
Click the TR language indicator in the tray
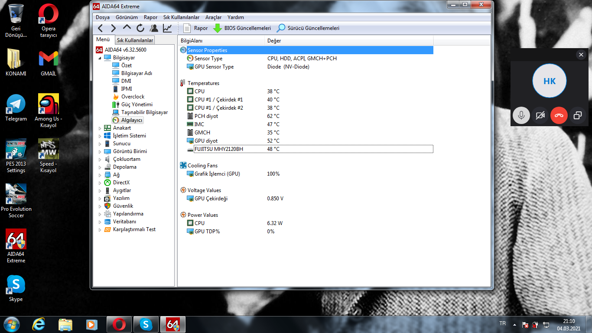(x=503, y=324)
